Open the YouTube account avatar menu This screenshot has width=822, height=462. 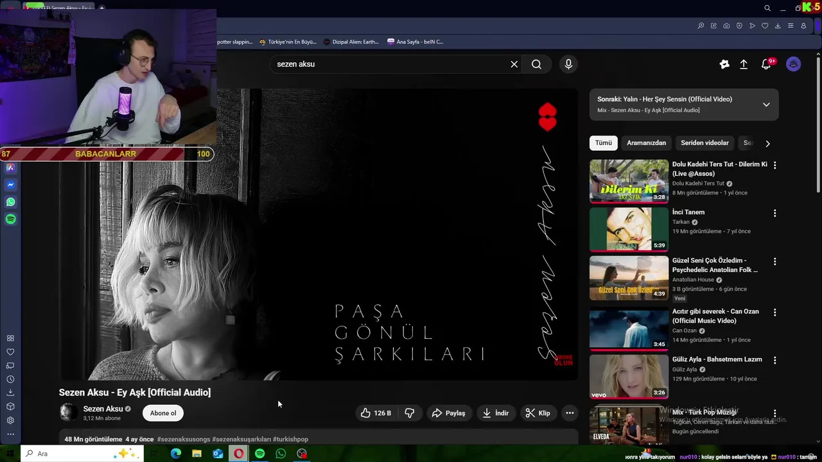(x=794, y=64)
